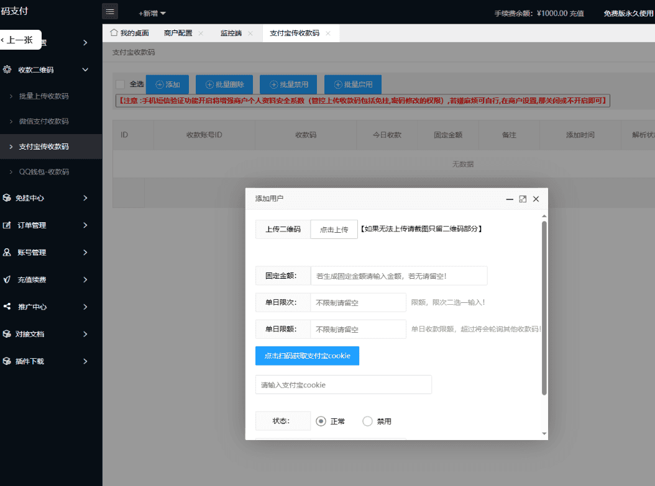The image size is (655, 486).
Task: Tick the 全选 checkbox
Action: point(121,84)
